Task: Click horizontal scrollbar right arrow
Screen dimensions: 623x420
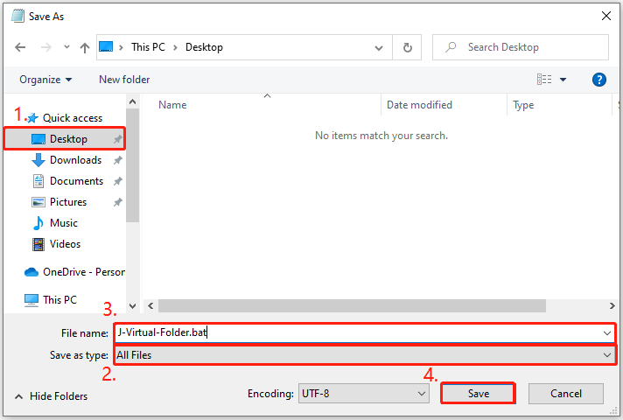Action: click(612, 306)
